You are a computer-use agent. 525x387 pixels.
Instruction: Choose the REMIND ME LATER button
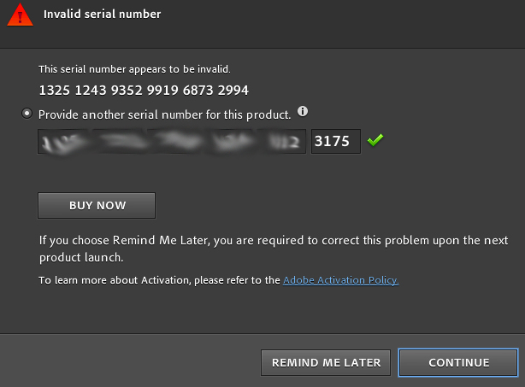326,362
